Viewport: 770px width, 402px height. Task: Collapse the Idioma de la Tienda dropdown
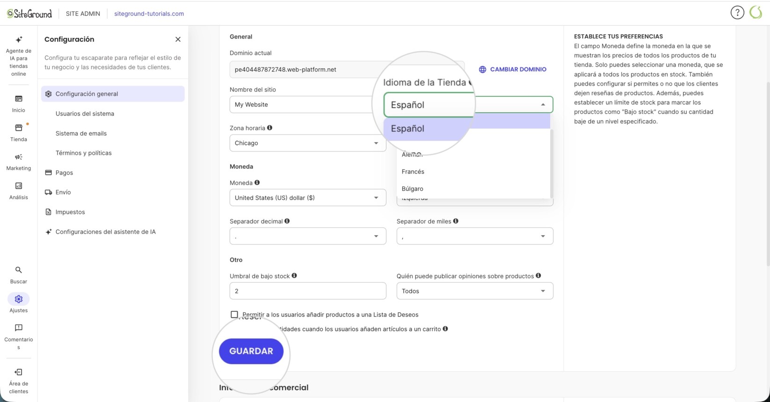click(x=543, y=105)
